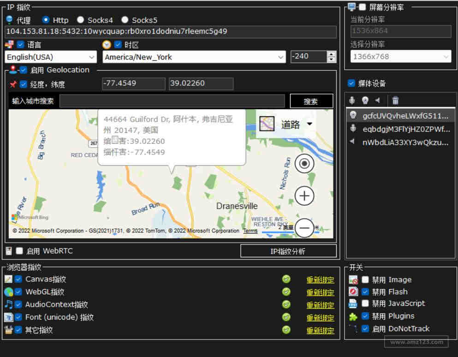This screenshot has width=458, height=357.
Task: Click the WebGL fingerprint globe icon
Action: tap(8, 292)
